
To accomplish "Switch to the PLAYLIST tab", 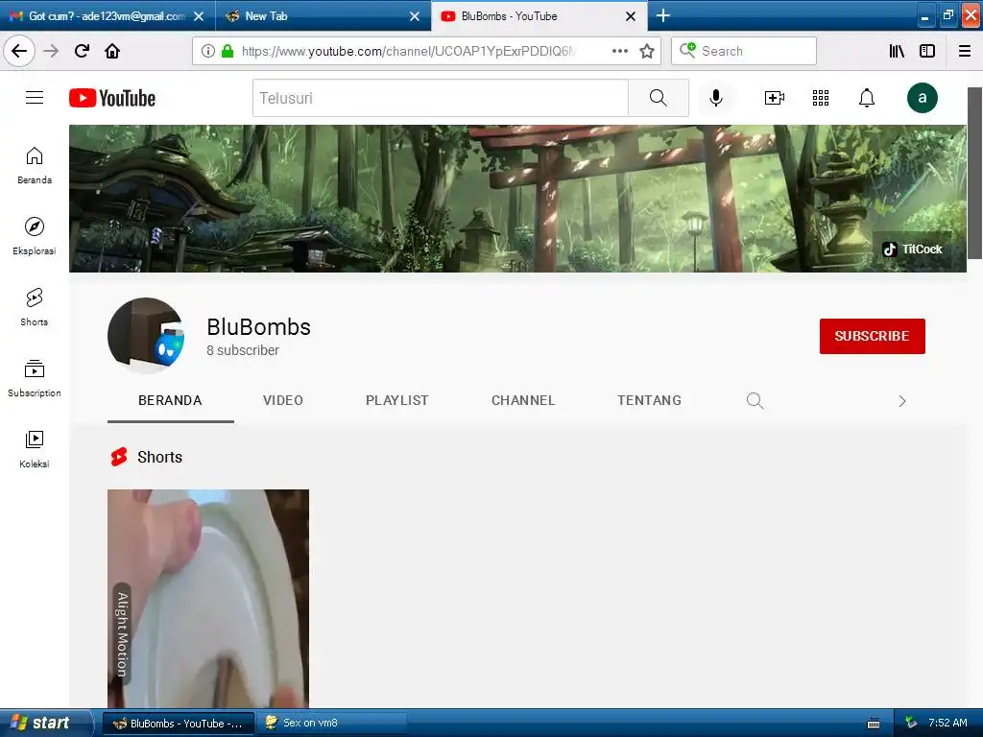I will click(x=396, y=400).
